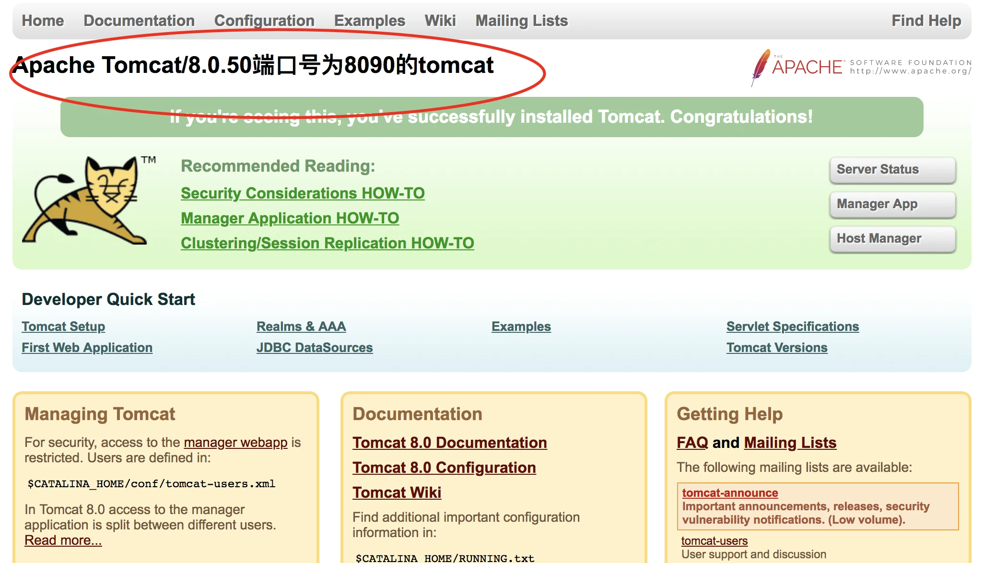Screen dimensions: 984x563
Task: Open Examples link under Developer Quick Start
Action: click(x=521, y=327)
